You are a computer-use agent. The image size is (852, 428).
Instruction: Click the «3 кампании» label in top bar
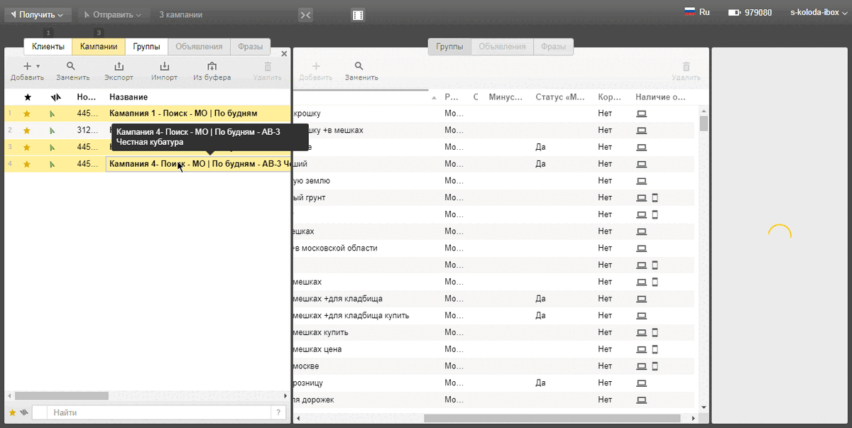pos(180,14)
